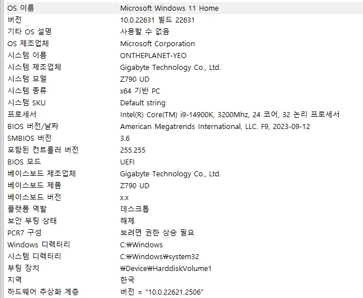Select the system32 path value
The image size is (363, 298).
point(160,256)
